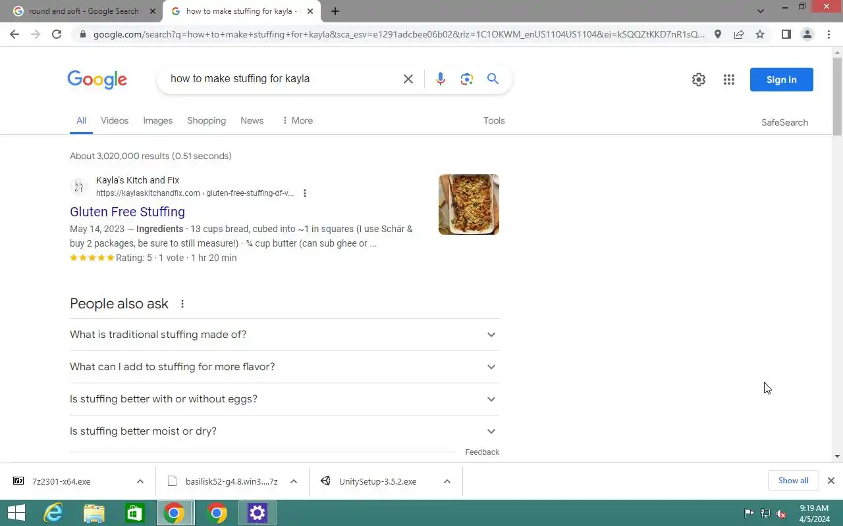Open the Google apps grid icon
Image resolution: width=843 pixels, height=526 pixels.
729,80
